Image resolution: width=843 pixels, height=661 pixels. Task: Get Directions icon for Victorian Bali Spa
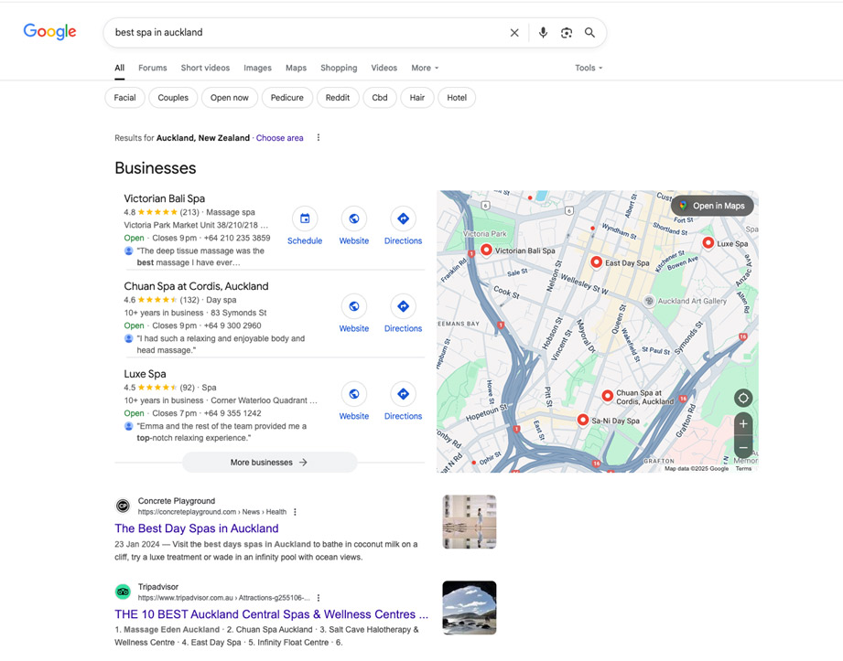pos(404,219)
